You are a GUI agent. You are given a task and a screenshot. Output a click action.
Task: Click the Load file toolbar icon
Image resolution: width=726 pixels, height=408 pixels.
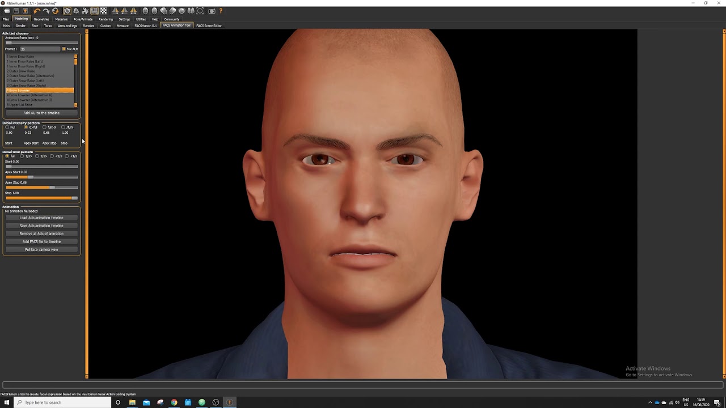point(7,11)
